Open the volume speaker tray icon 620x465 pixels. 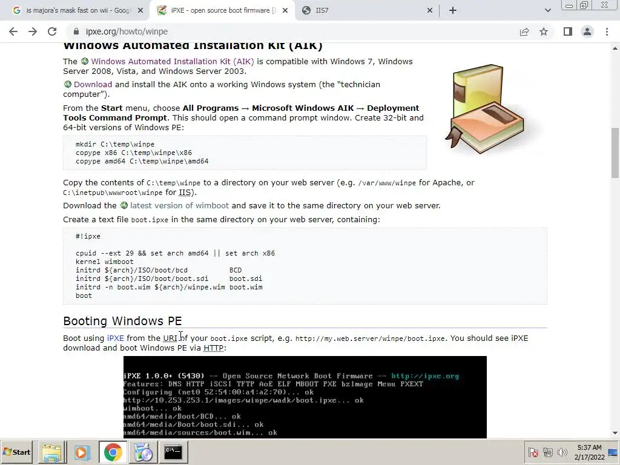tap(562, 452)
